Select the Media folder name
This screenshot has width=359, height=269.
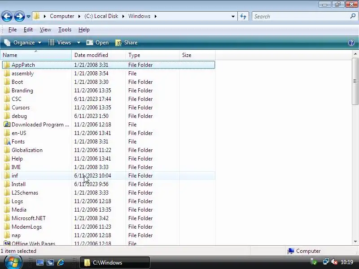click(x=19, y=210)
